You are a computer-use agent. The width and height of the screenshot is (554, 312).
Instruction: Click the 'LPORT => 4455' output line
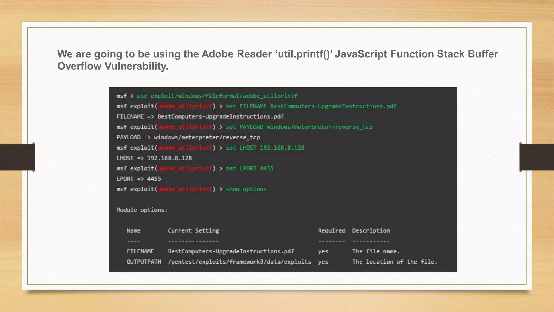coord(139,179)
